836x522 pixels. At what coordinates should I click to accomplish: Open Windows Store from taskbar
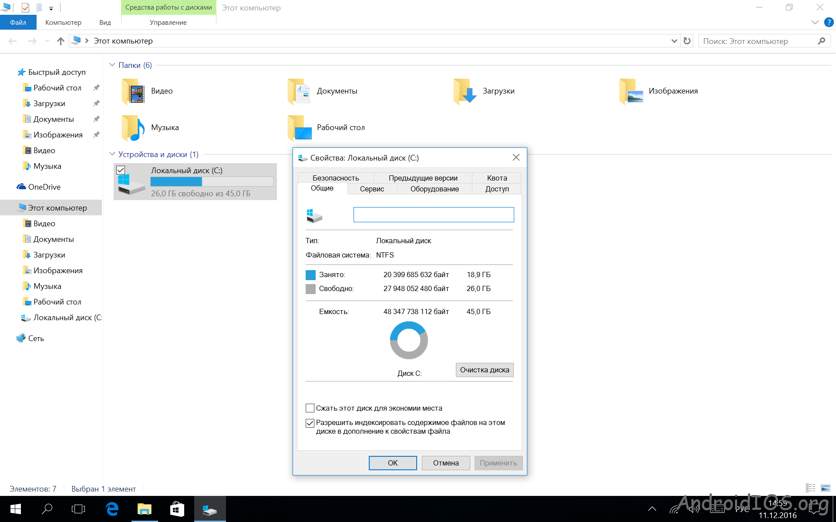coord(177,509)
